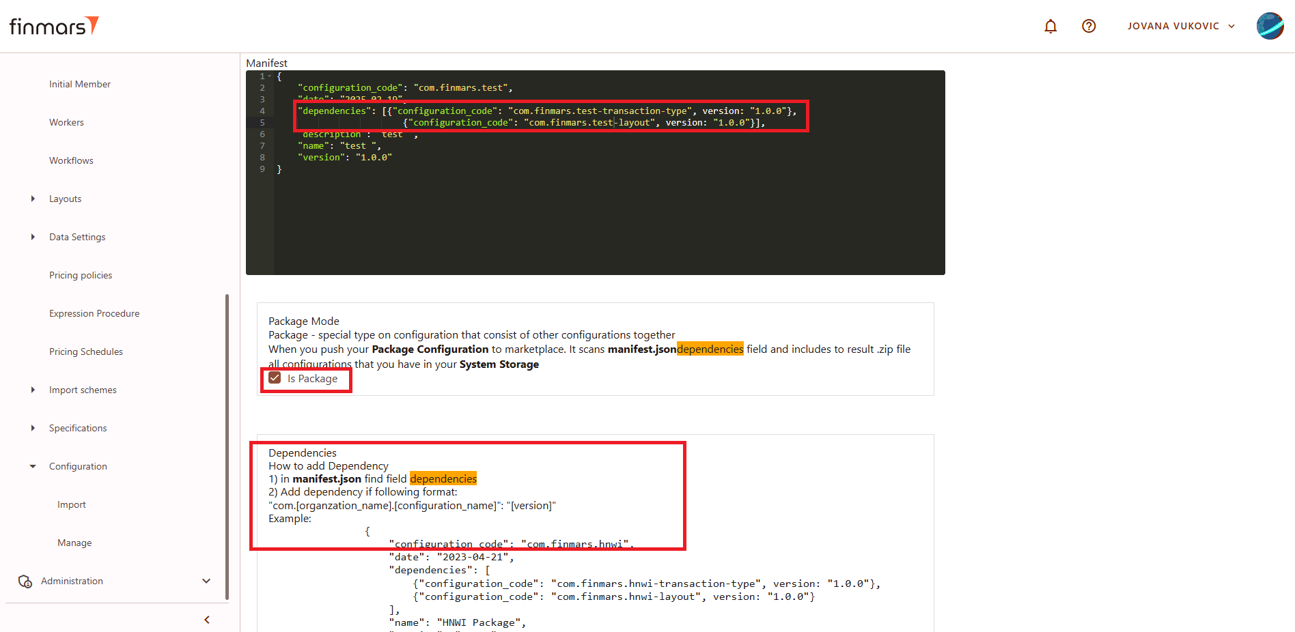This screenshot has height=632, width=1295.
Task: Click the How to add Dependency text
Action: (329, 465)
